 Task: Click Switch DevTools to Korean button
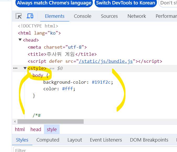click(126, 3)
